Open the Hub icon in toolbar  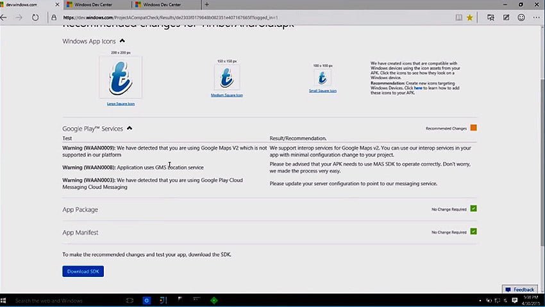coord(491,17)
